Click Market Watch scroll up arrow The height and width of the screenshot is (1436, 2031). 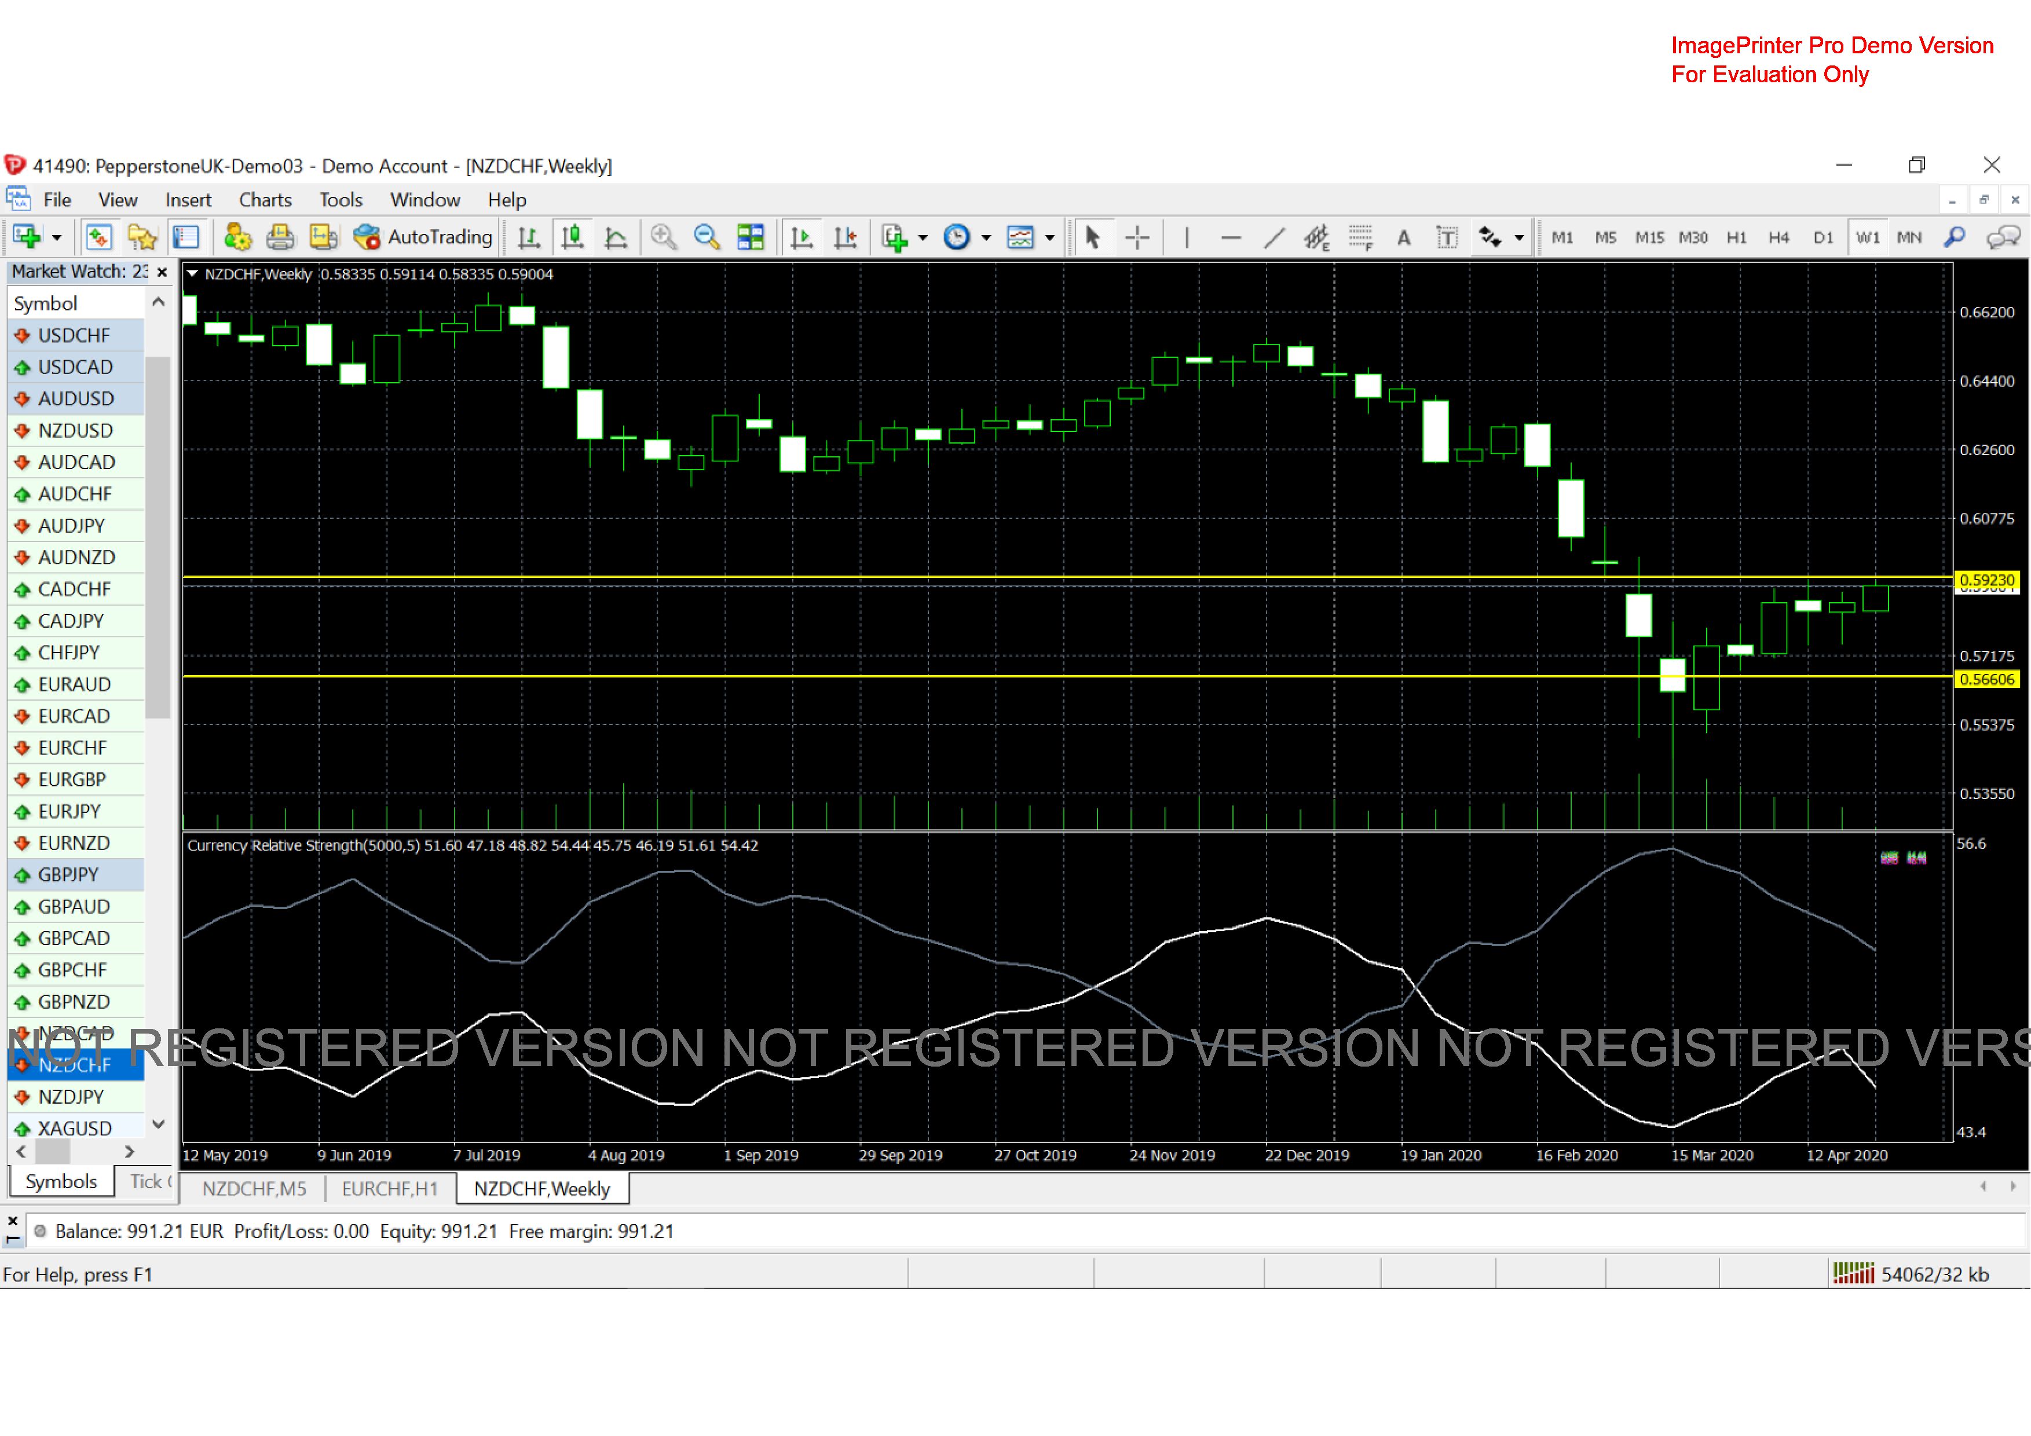[x=159, y=302]
